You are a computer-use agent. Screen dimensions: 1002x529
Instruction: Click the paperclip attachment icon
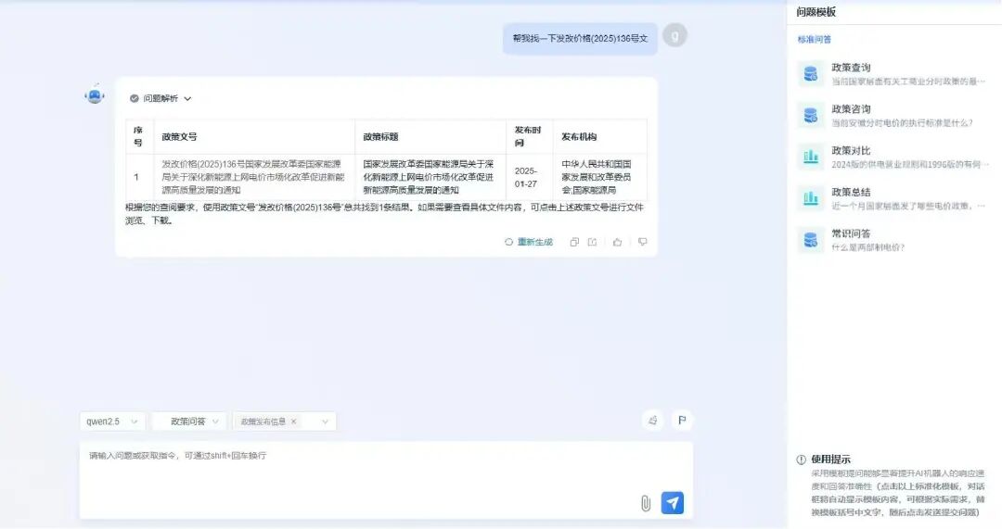[x=646, y=503]
